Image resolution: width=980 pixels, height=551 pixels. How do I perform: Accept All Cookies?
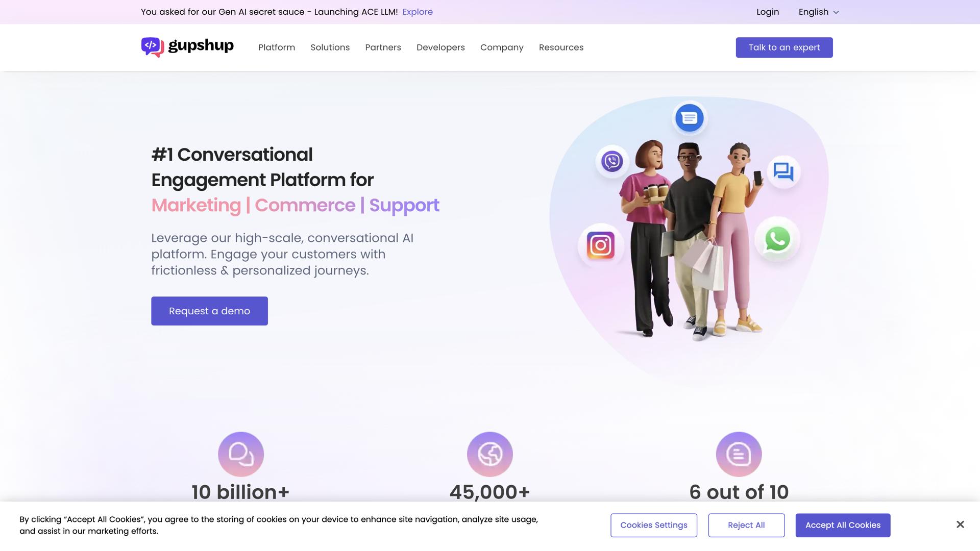pos(843,525)
